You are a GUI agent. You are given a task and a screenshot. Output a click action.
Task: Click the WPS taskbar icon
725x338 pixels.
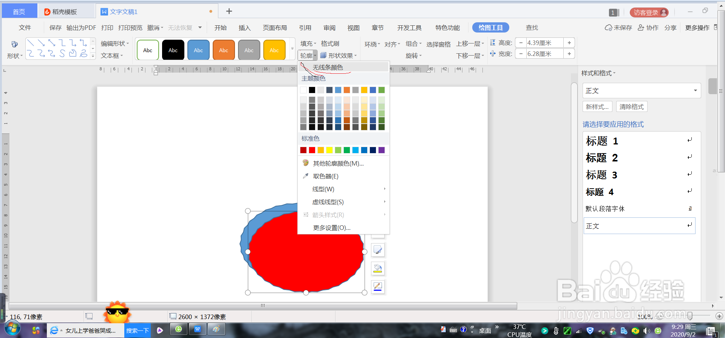coord(197,329)
